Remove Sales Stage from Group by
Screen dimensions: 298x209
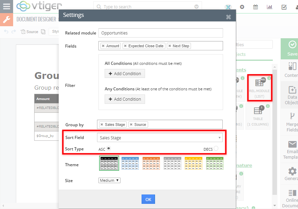coord(102,125)
